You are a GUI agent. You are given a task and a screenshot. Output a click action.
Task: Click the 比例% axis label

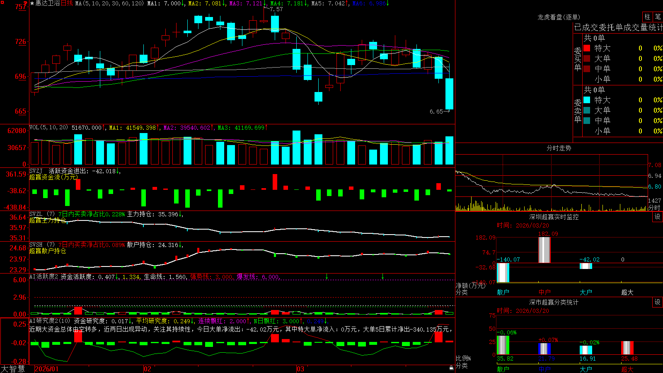[463, 358]
